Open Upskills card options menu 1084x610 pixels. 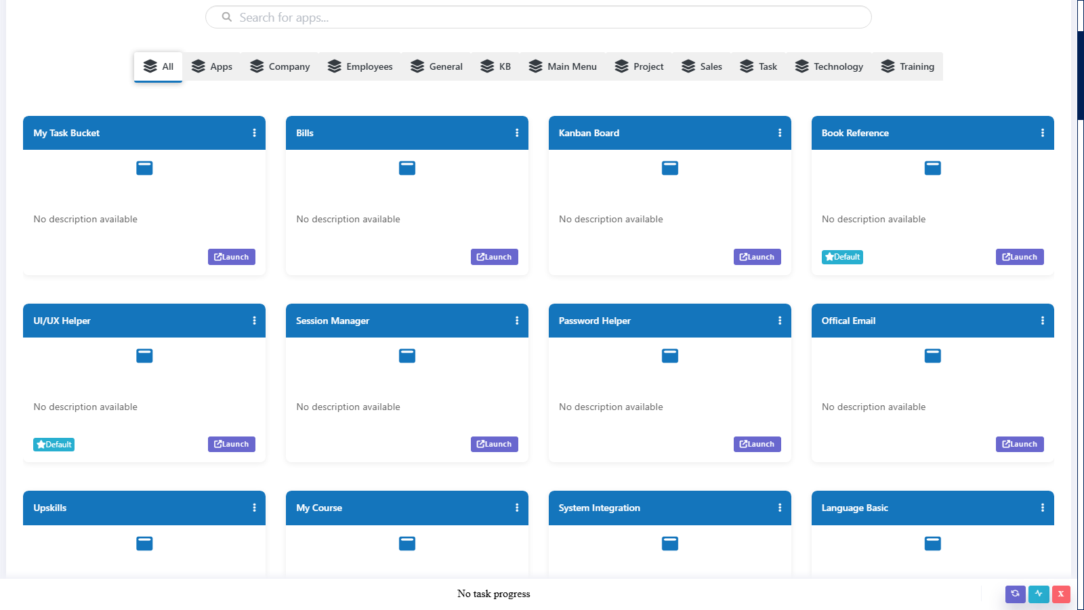point(255,508)
